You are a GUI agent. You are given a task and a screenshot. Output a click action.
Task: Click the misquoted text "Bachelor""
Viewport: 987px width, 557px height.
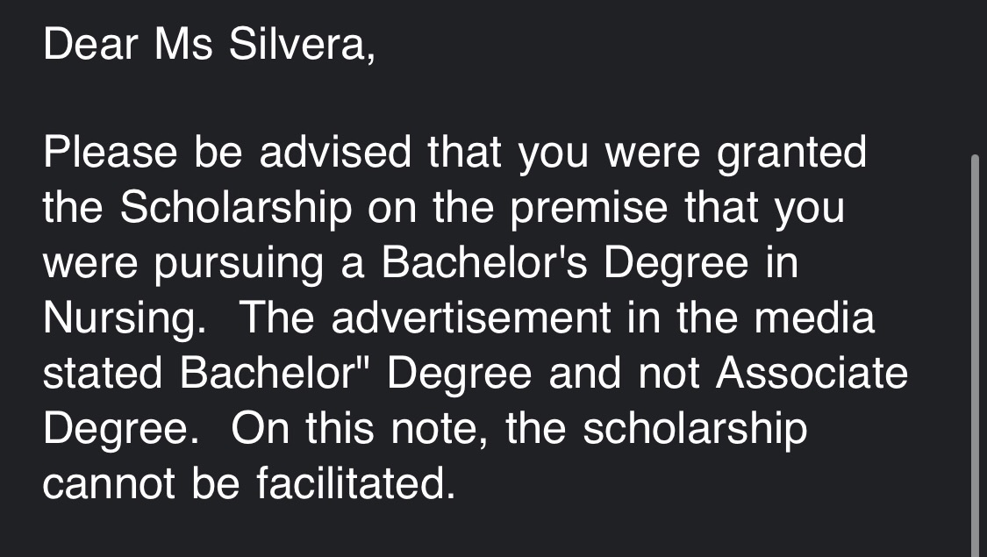point(275,374)
